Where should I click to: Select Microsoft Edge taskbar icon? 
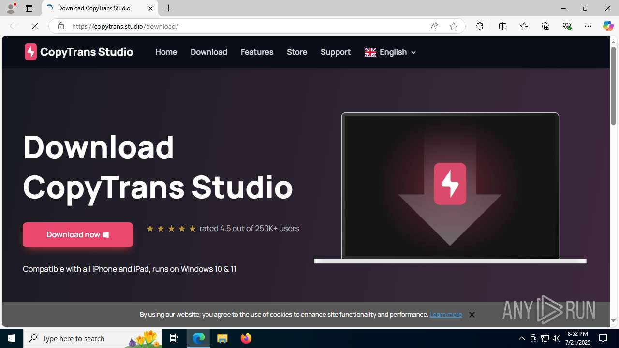point(199,338)
